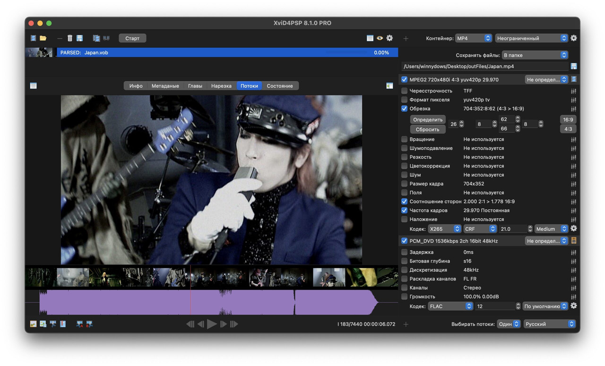Screen dimensions: 605x366
Task: Select Потоки tab
Action: [249, 86]
